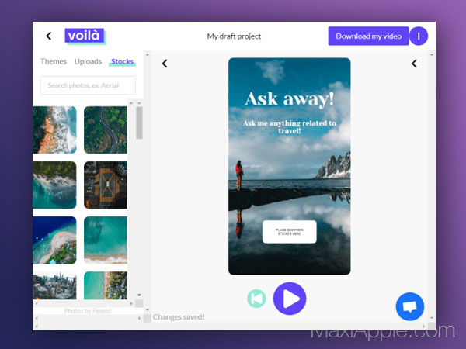The width and height of the screenshot is (466, 349).
Task: Choose the deep blue reef island photo
Action: click(x=54, y=240)
